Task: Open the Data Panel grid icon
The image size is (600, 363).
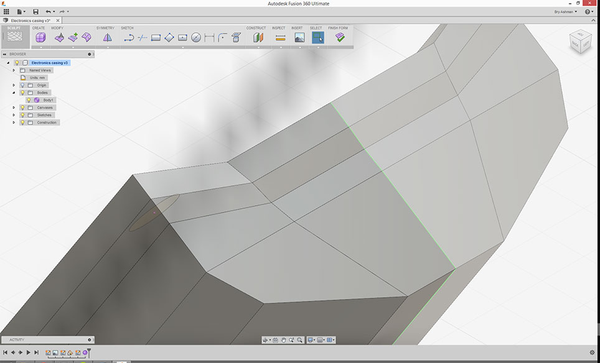Action: (6, 12)
